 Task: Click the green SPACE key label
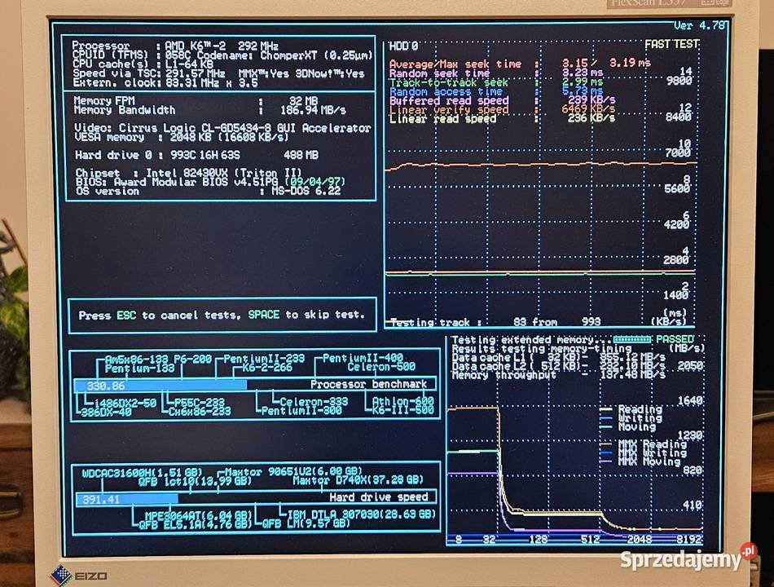click(x=264, y=315)
